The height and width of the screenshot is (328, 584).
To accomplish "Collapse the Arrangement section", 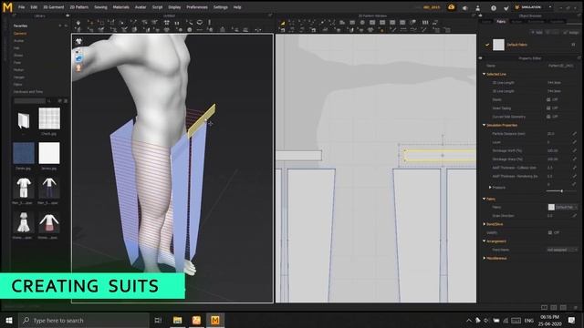I will coord(484,241).
